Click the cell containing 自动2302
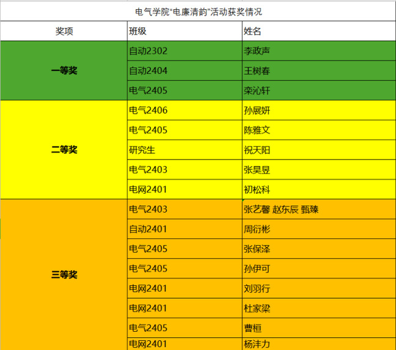 pyautogui.click(x=184, y=51)
